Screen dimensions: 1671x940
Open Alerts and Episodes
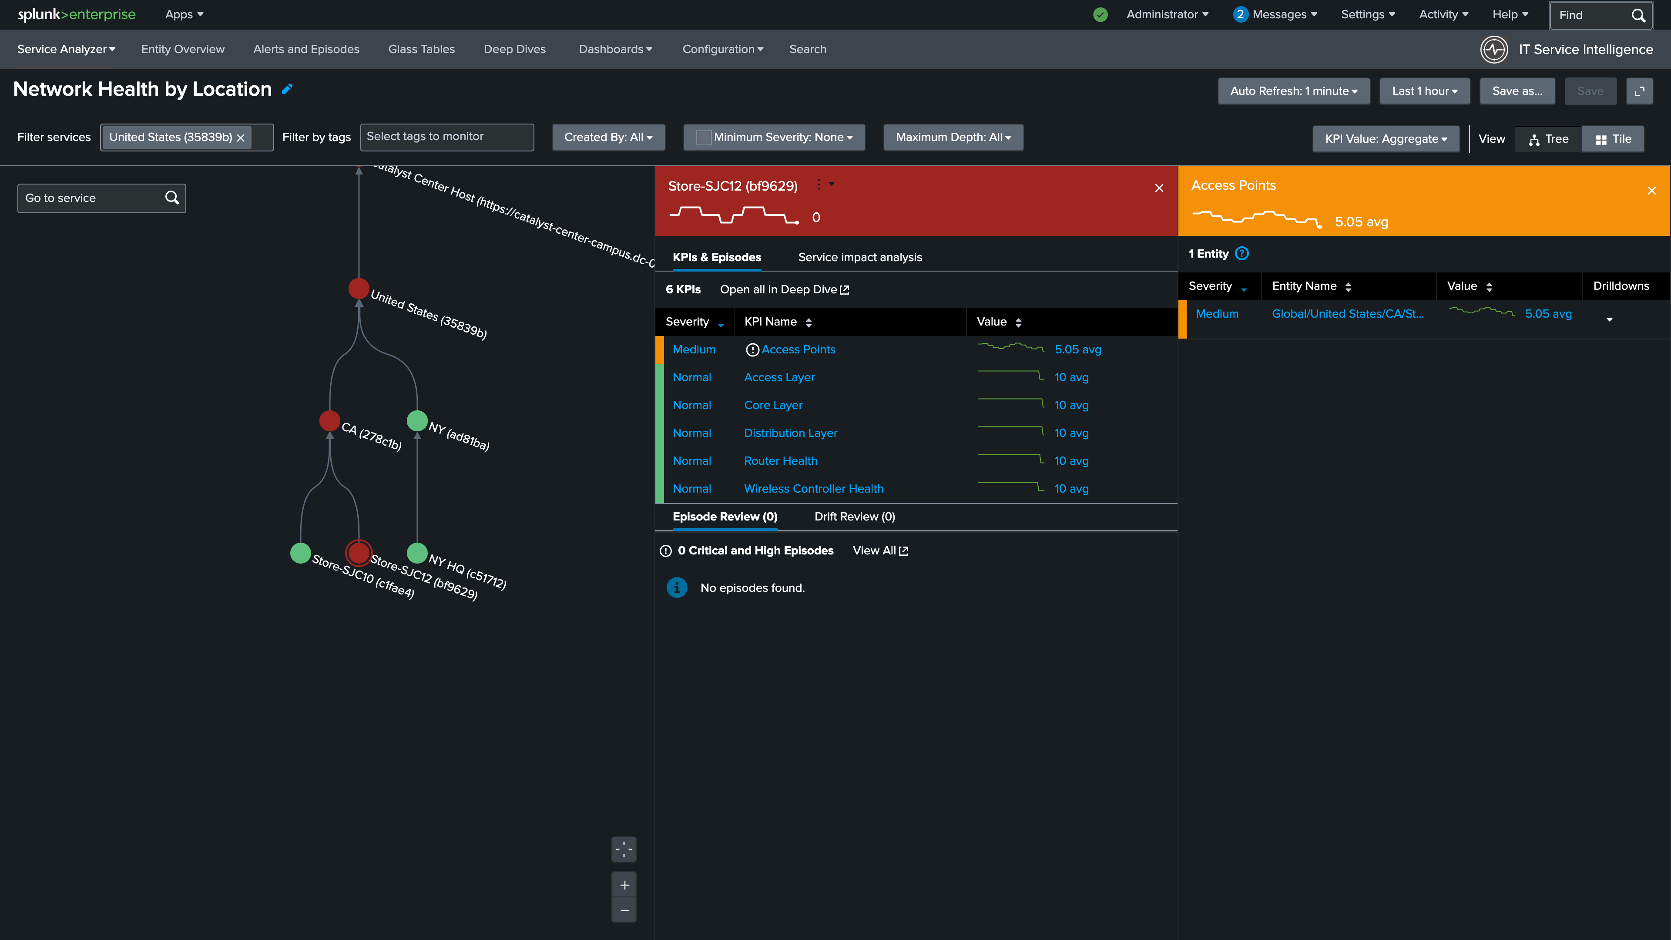[306, 49]
